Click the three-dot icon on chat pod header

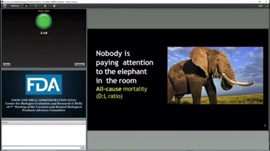click(5, 122)
